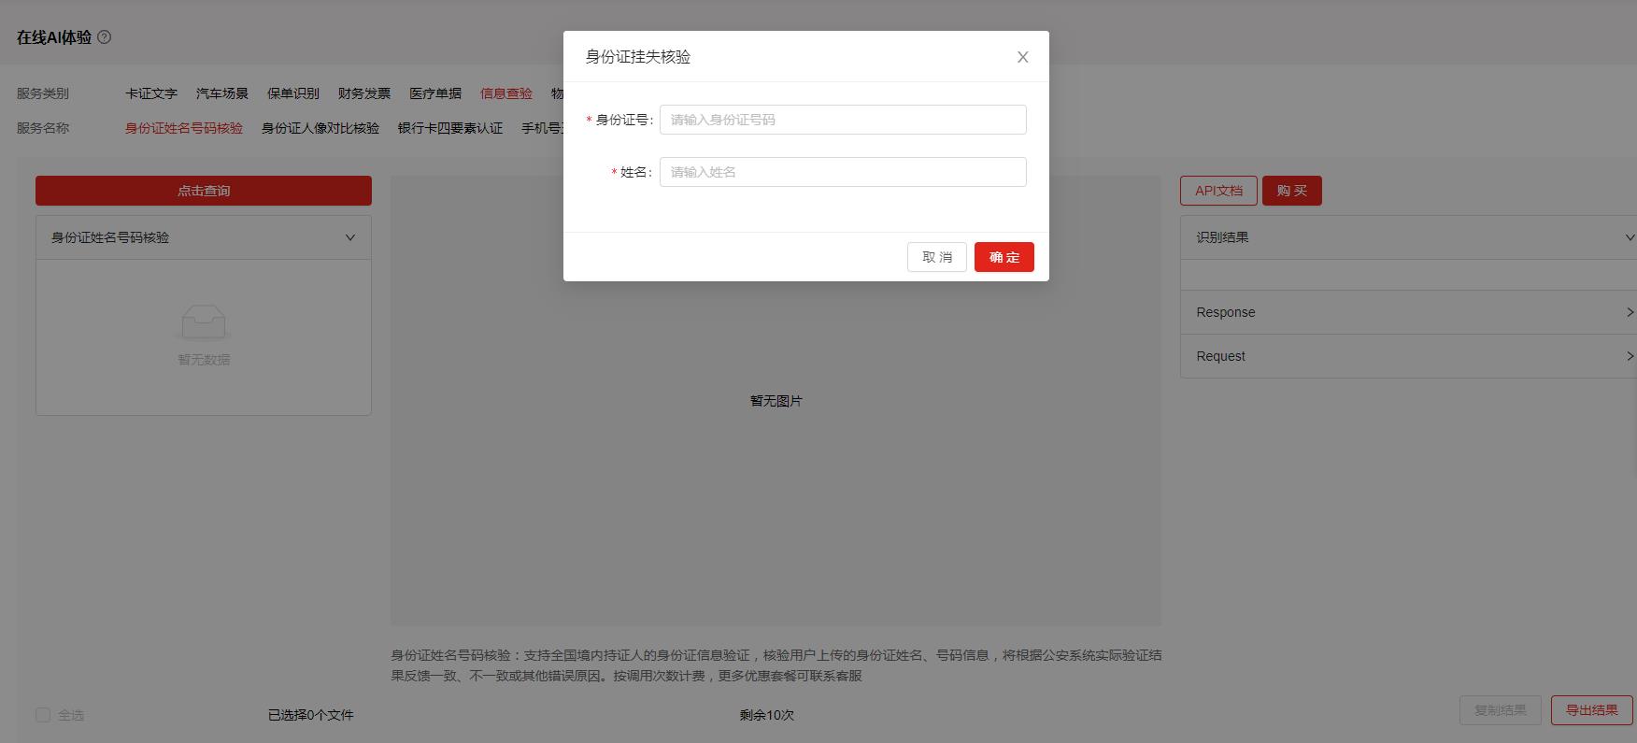Toggle the 全选 checkbox

(43, 715)
